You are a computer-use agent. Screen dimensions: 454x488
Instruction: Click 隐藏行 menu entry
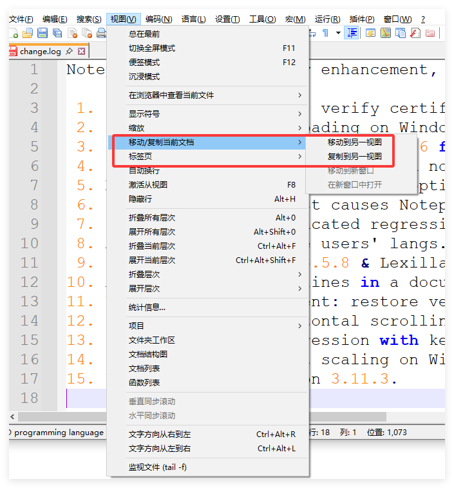[208, 199]
